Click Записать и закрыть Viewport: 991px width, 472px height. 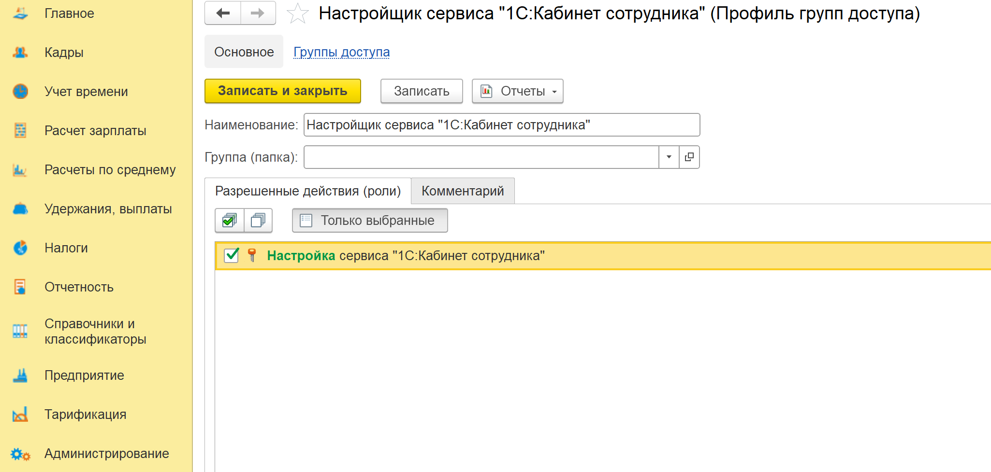pyautogui.click(x=283, y=91)
